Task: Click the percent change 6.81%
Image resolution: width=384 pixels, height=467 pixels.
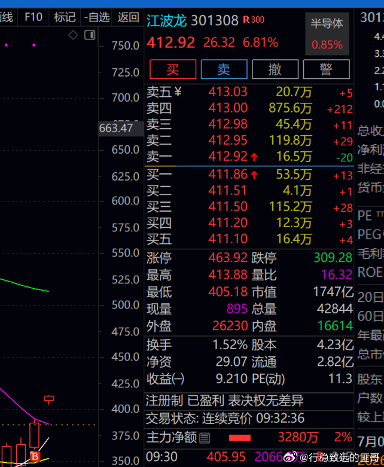Action: (x=260, y=42)
